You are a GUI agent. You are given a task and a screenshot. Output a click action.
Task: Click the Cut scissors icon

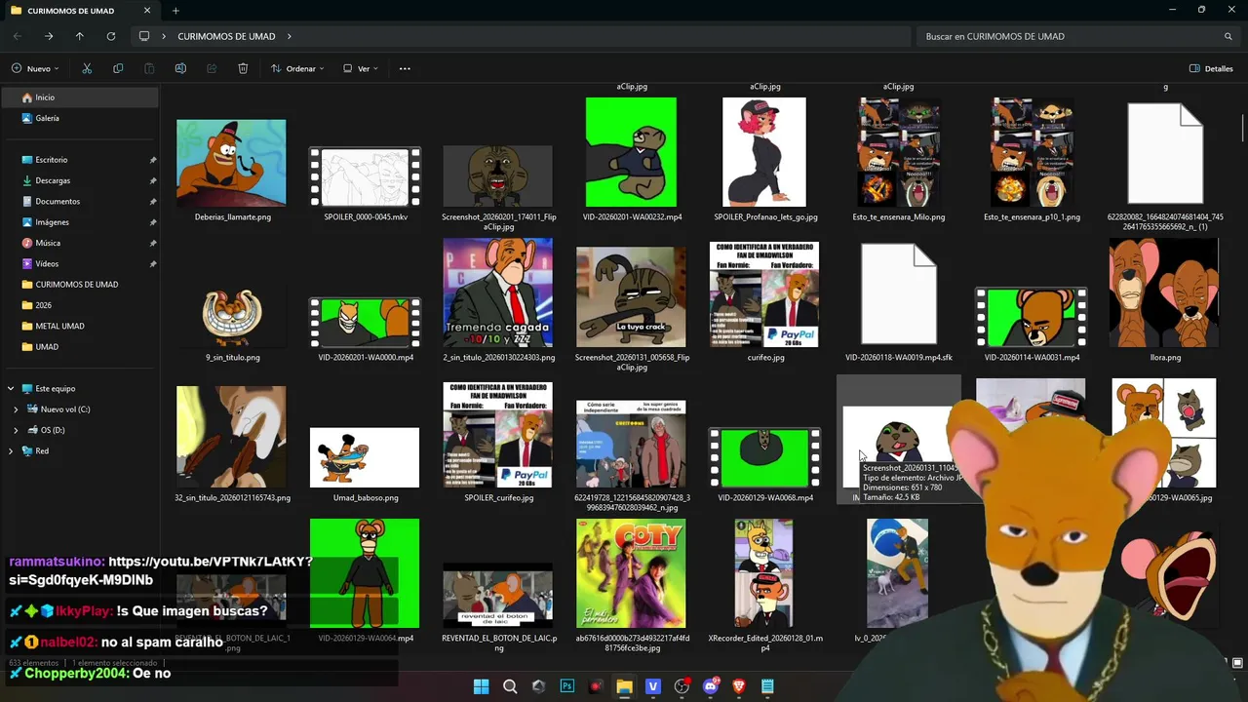(x=87, y=68)
